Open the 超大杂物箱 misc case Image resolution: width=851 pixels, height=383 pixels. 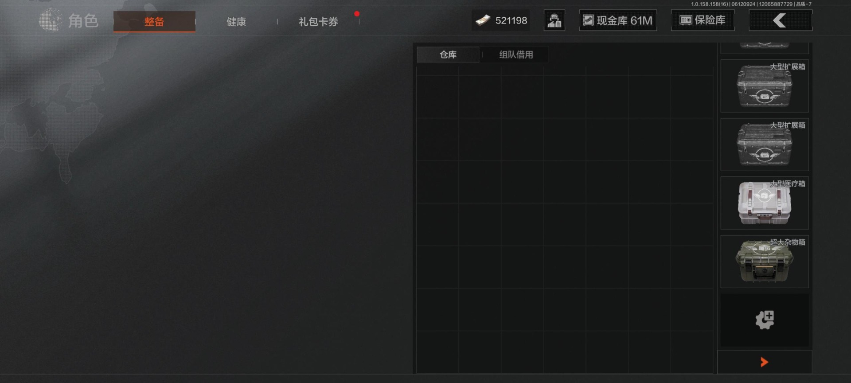tap(765, 261)
